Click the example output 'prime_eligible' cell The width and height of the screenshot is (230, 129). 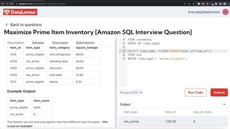click(19, 107)
